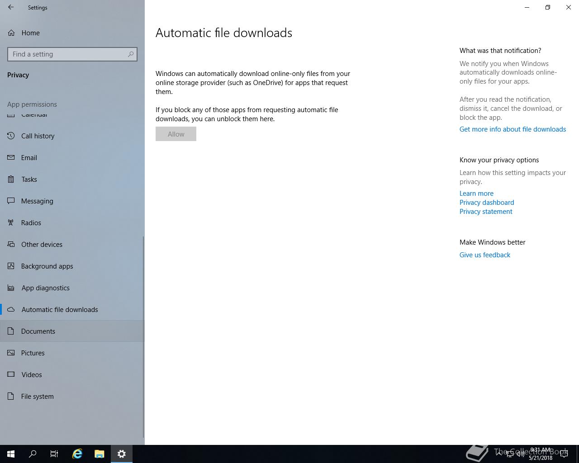Select Videos in the sidebar
The image size is (579, 463).
(x=72, y=374)
